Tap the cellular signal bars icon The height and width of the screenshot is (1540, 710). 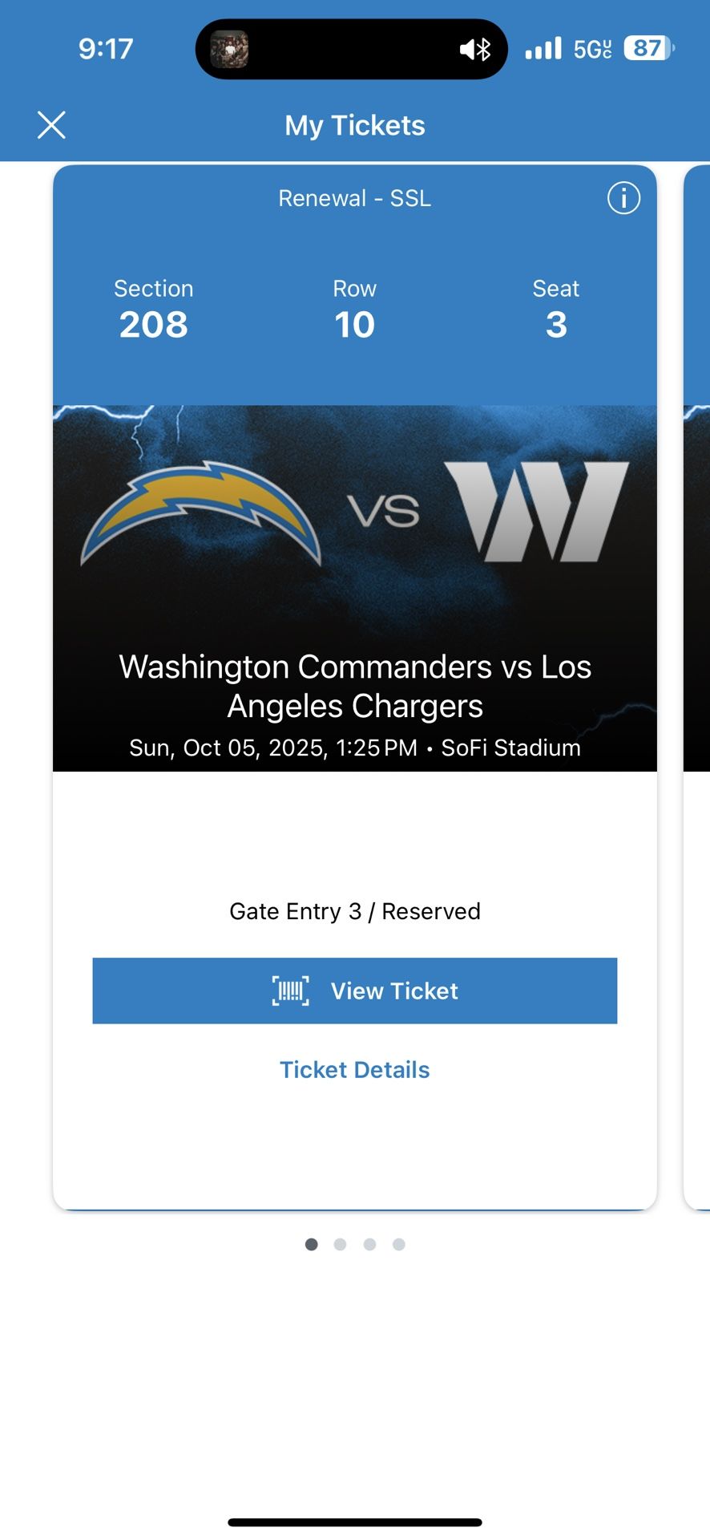click(543, 49)
